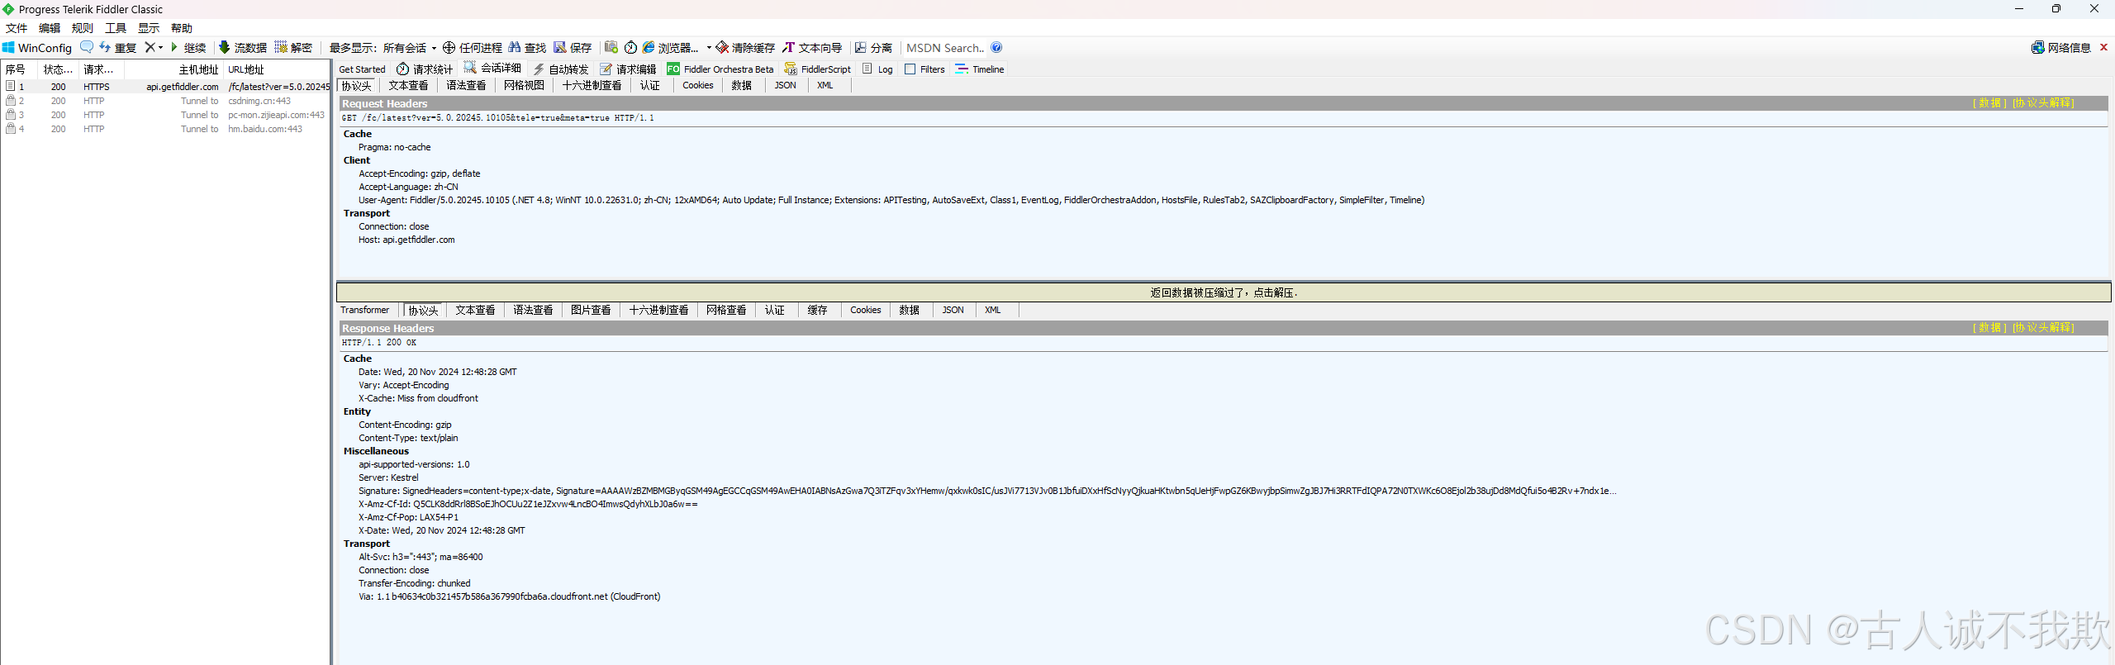Close the toolbar with red X

(2103, 47)
